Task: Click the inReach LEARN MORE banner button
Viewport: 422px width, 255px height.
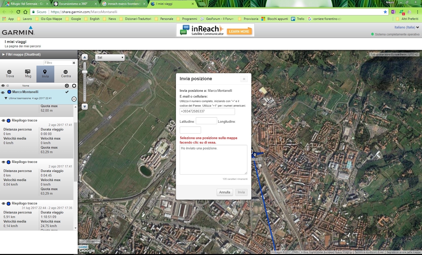Action: (239, 31)
